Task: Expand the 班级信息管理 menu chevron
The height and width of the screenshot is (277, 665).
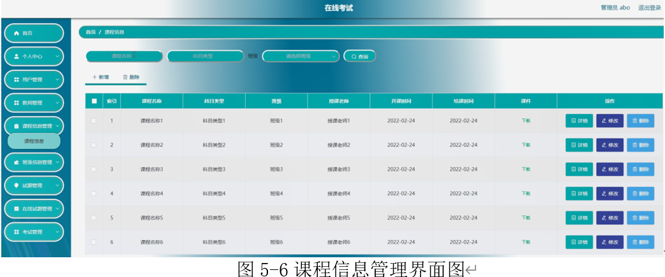Action: point(57,162)
